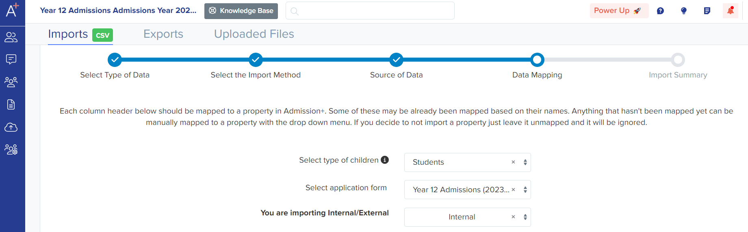Screen dimensions: 748x232
Task: Open the messages chat icon in sidebar
Action: 11,60
